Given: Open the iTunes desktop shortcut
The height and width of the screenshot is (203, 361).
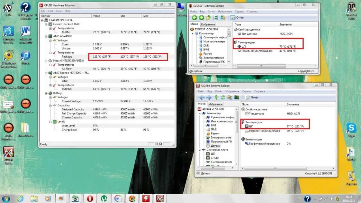Looking at the screenshot, I should pyautogui.click(x=26, y=58).
